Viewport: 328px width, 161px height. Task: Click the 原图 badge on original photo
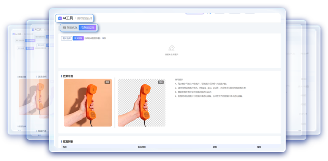[x=107, y=82]
